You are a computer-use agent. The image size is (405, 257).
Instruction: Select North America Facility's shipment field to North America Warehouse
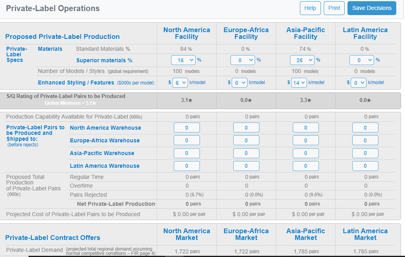(186, 127)
